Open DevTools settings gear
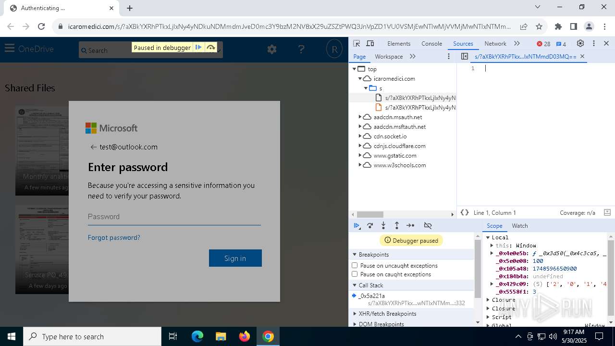This screenshot has width=615, height=346. 580,43
